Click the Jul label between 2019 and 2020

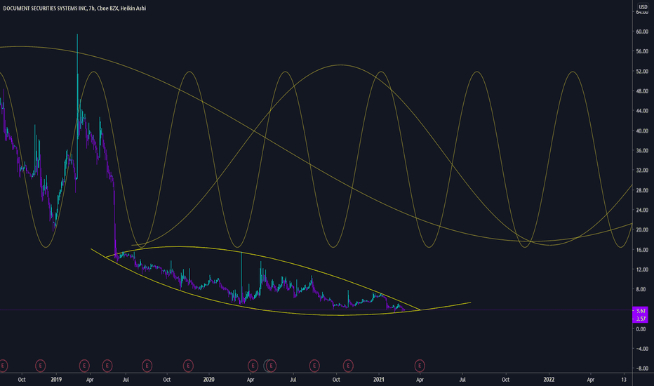[x=126, y=380]
